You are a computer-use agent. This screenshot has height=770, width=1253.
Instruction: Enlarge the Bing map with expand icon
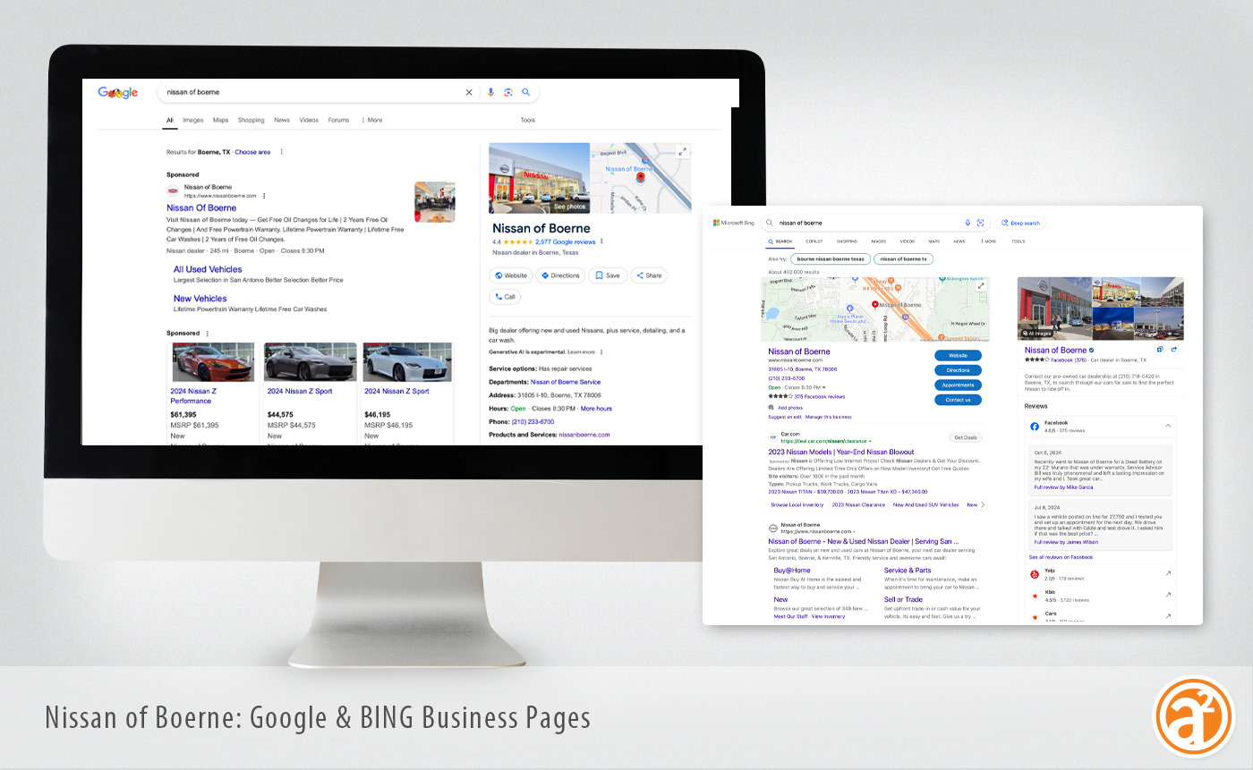click(981, 285)
